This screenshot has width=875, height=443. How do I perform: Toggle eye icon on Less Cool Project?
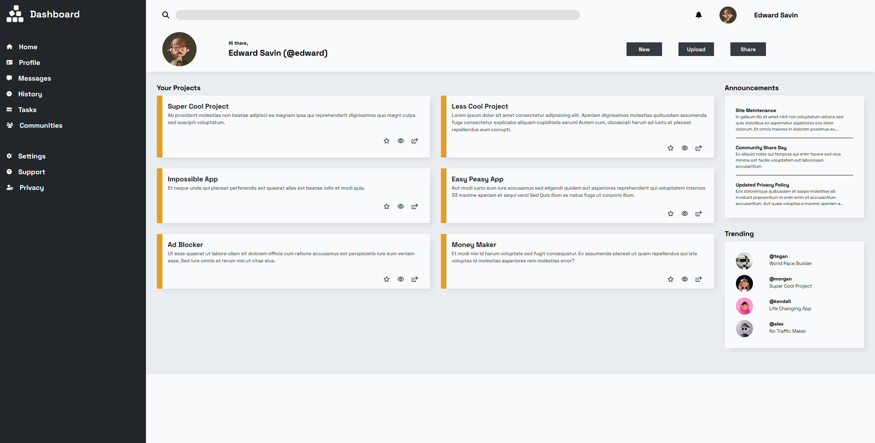point(685,148)
